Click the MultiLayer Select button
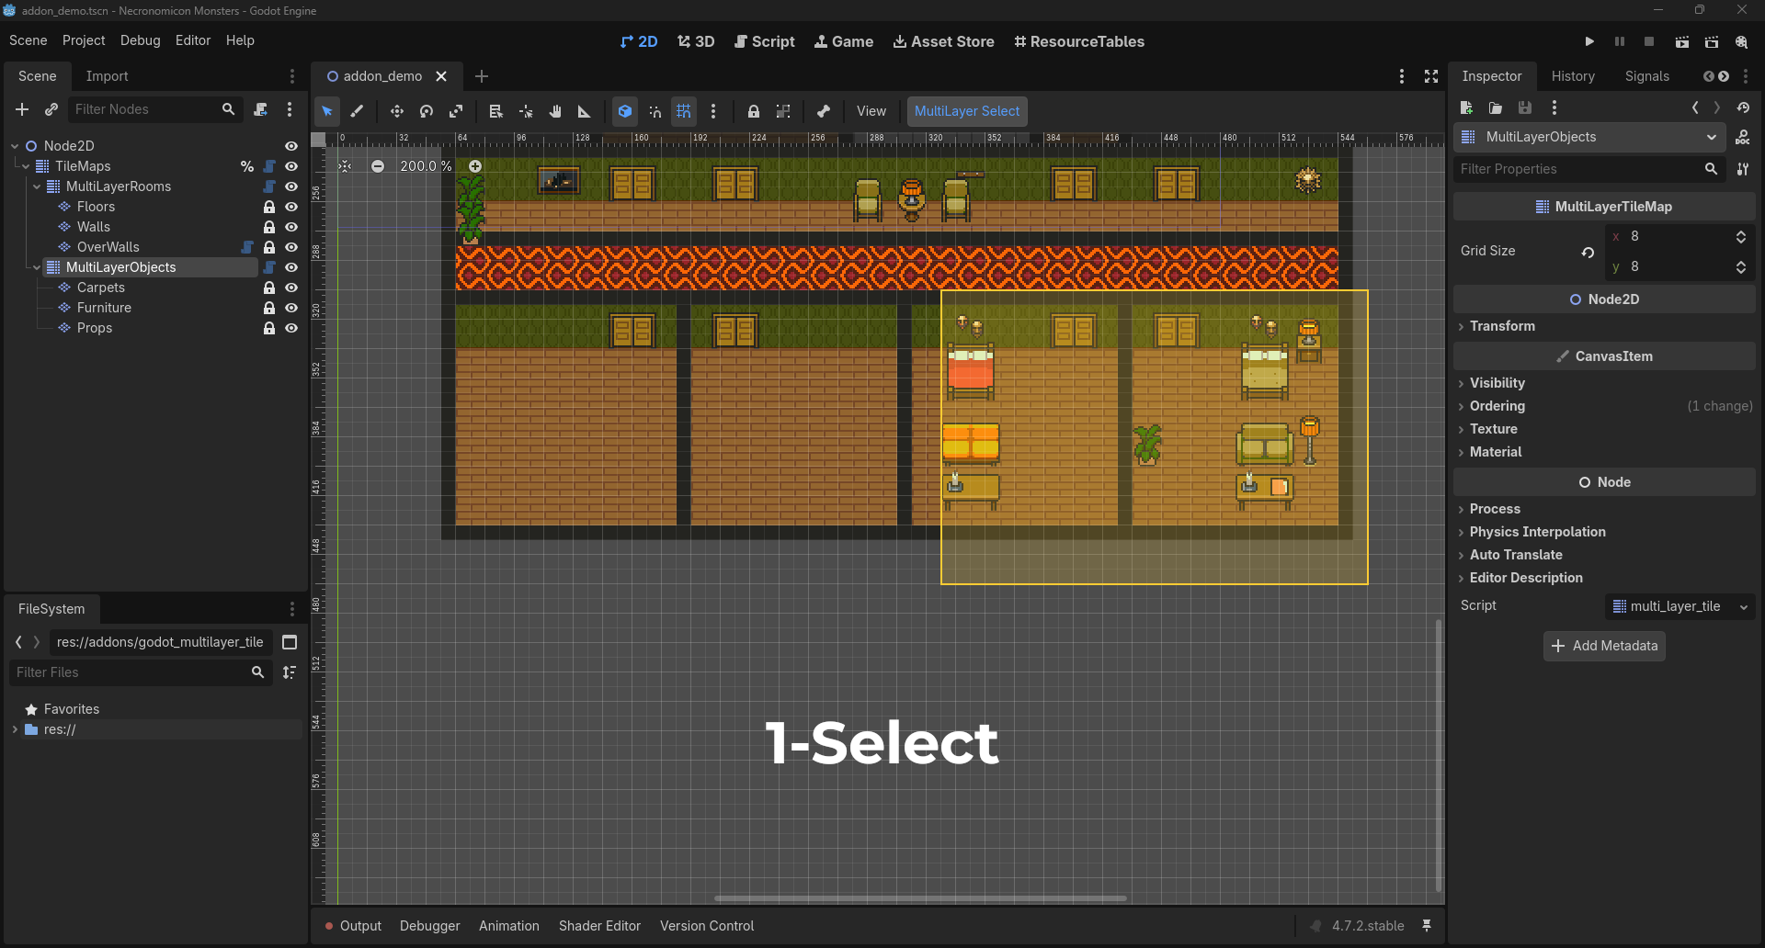 point(967,111)
